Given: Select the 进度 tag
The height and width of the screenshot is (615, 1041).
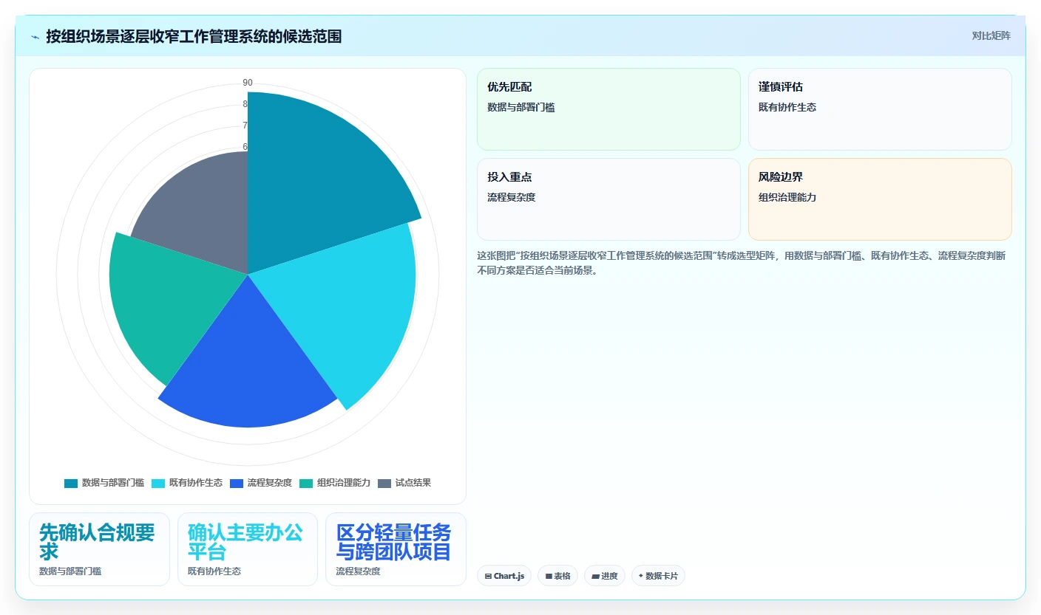Looking at the screenshot, I should click(605, 576).
